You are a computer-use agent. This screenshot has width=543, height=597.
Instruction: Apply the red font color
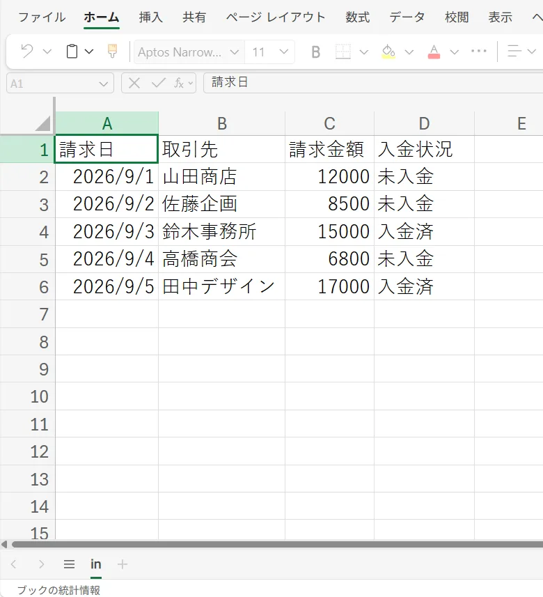(x=434, y=52)
